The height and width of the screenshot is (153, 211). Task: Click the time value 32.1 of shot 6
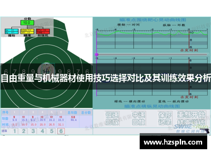tap(61, 125)
